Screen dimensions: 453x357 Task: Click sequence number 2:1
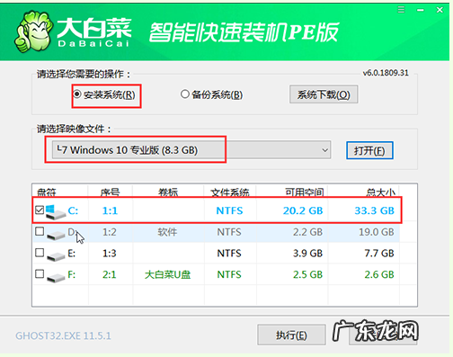tap(110, 274)
